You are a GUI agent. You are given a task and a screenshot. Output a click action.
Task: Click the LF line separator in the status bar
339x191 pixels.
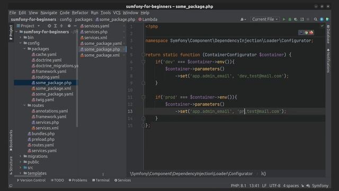pos(264,186)
